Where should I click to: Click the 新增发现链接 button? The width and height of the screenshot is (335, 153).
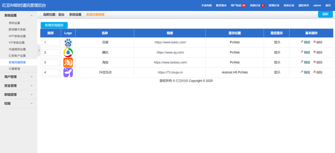(x=54, y=25)
